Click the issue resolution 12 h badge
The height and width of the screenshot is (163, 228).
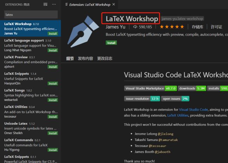click(142, 99)
